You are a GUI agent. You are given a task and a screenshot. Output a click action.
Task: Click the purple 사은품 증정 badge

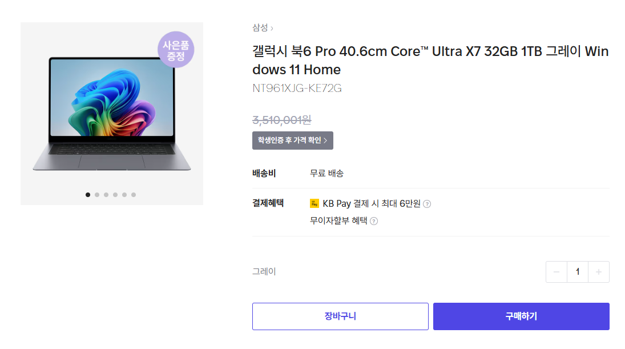[x=176, y=50]
